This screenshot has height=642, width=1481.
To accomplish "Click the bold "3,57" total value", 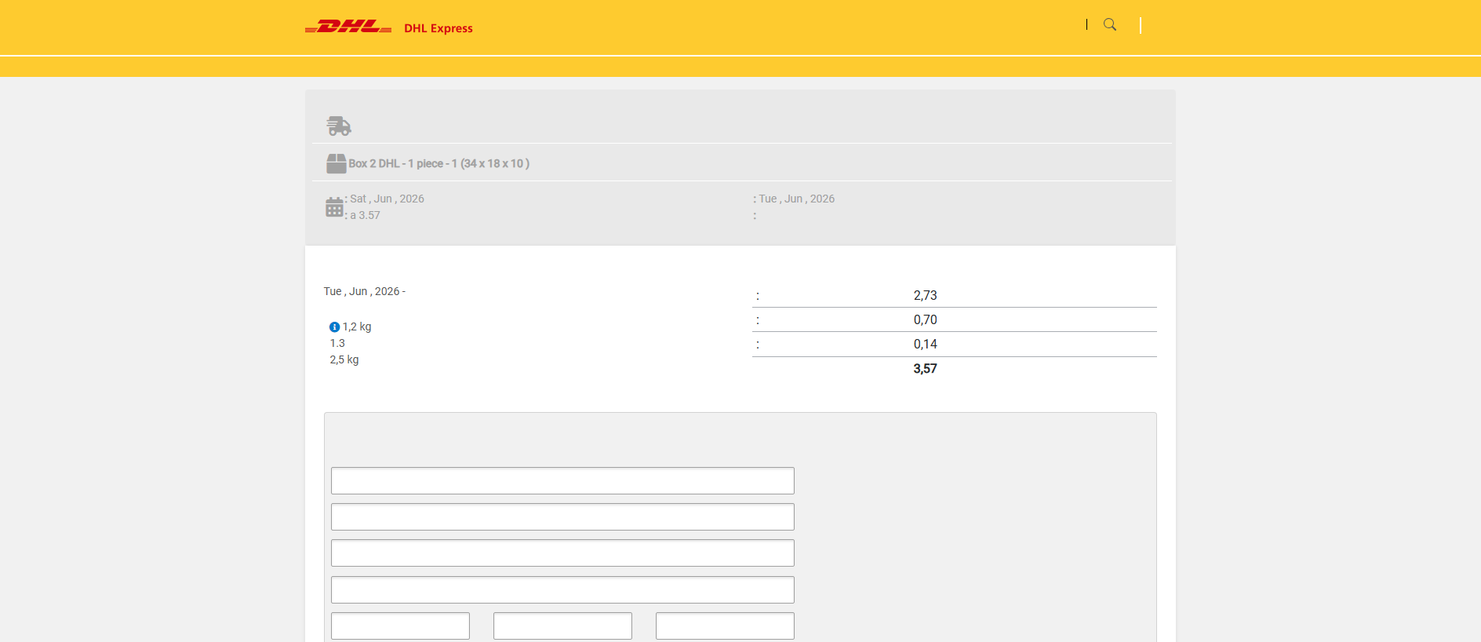I will 926,368.
